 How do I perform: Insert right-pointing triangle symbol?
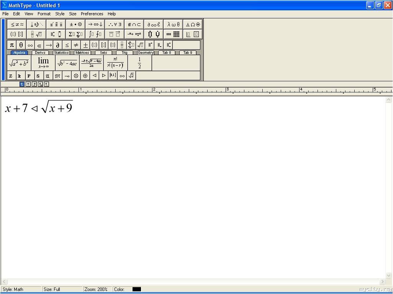tap(104, 76)
